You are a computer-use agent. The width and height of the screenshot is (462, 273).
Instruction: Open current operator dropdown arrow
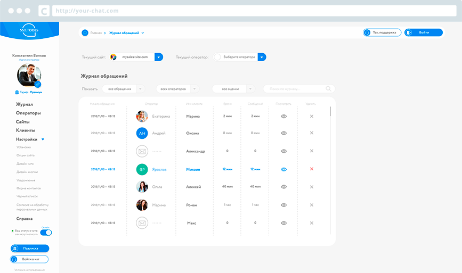coord(262,57)
